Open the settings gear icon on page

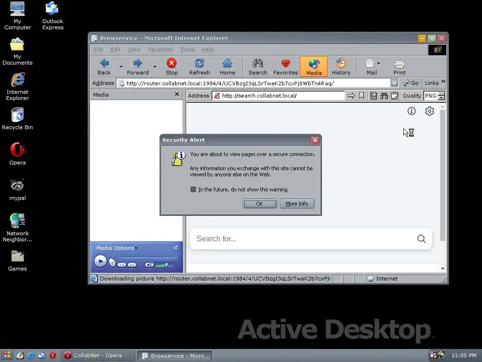[x=429, y=111]
